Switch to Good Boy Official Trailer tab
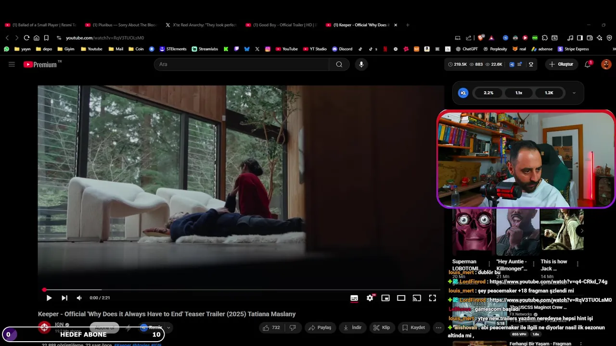Screen dimensions: 616x346 282,25
